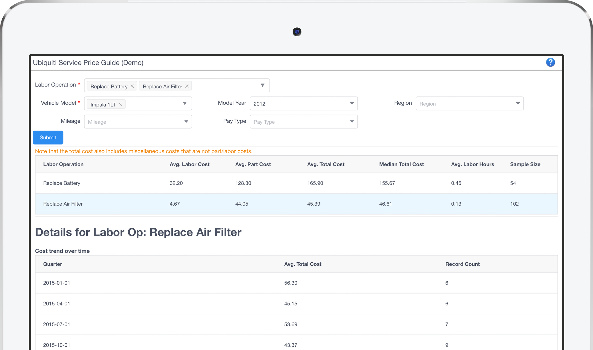Click the Median Total Cost column header

coord(401,164)
